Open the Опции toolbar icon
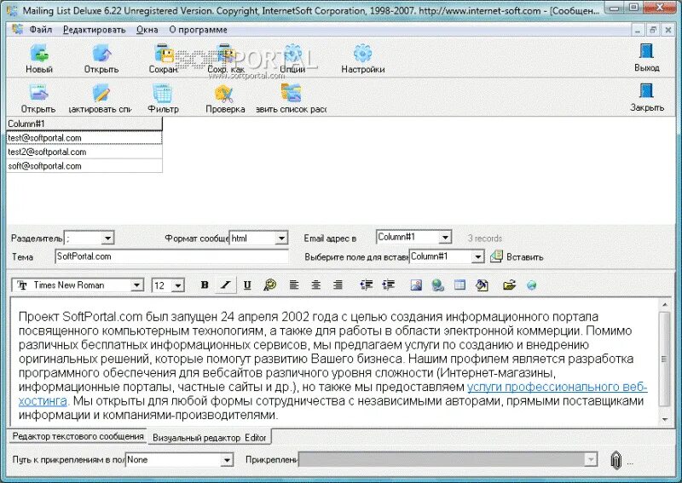The image size is (682, 483). pyautogui.click(x=292, y=54)
